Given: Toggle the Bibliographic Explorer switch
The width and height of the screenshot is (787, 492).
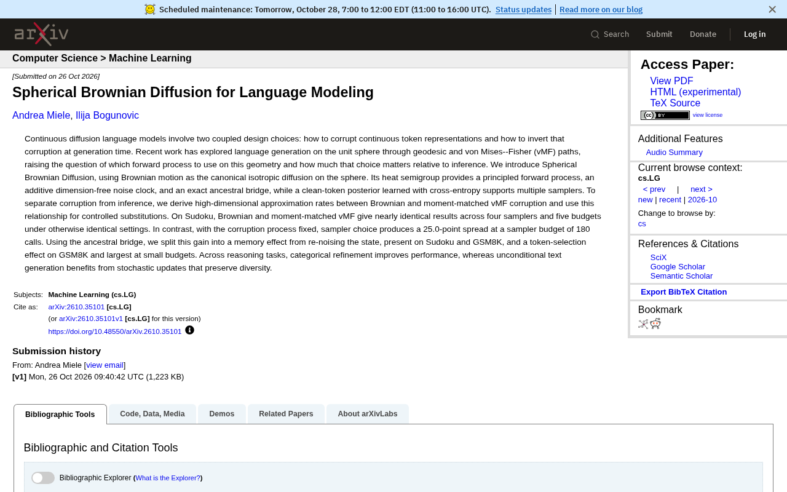Looking at the screenshot, I should point(43,478).
